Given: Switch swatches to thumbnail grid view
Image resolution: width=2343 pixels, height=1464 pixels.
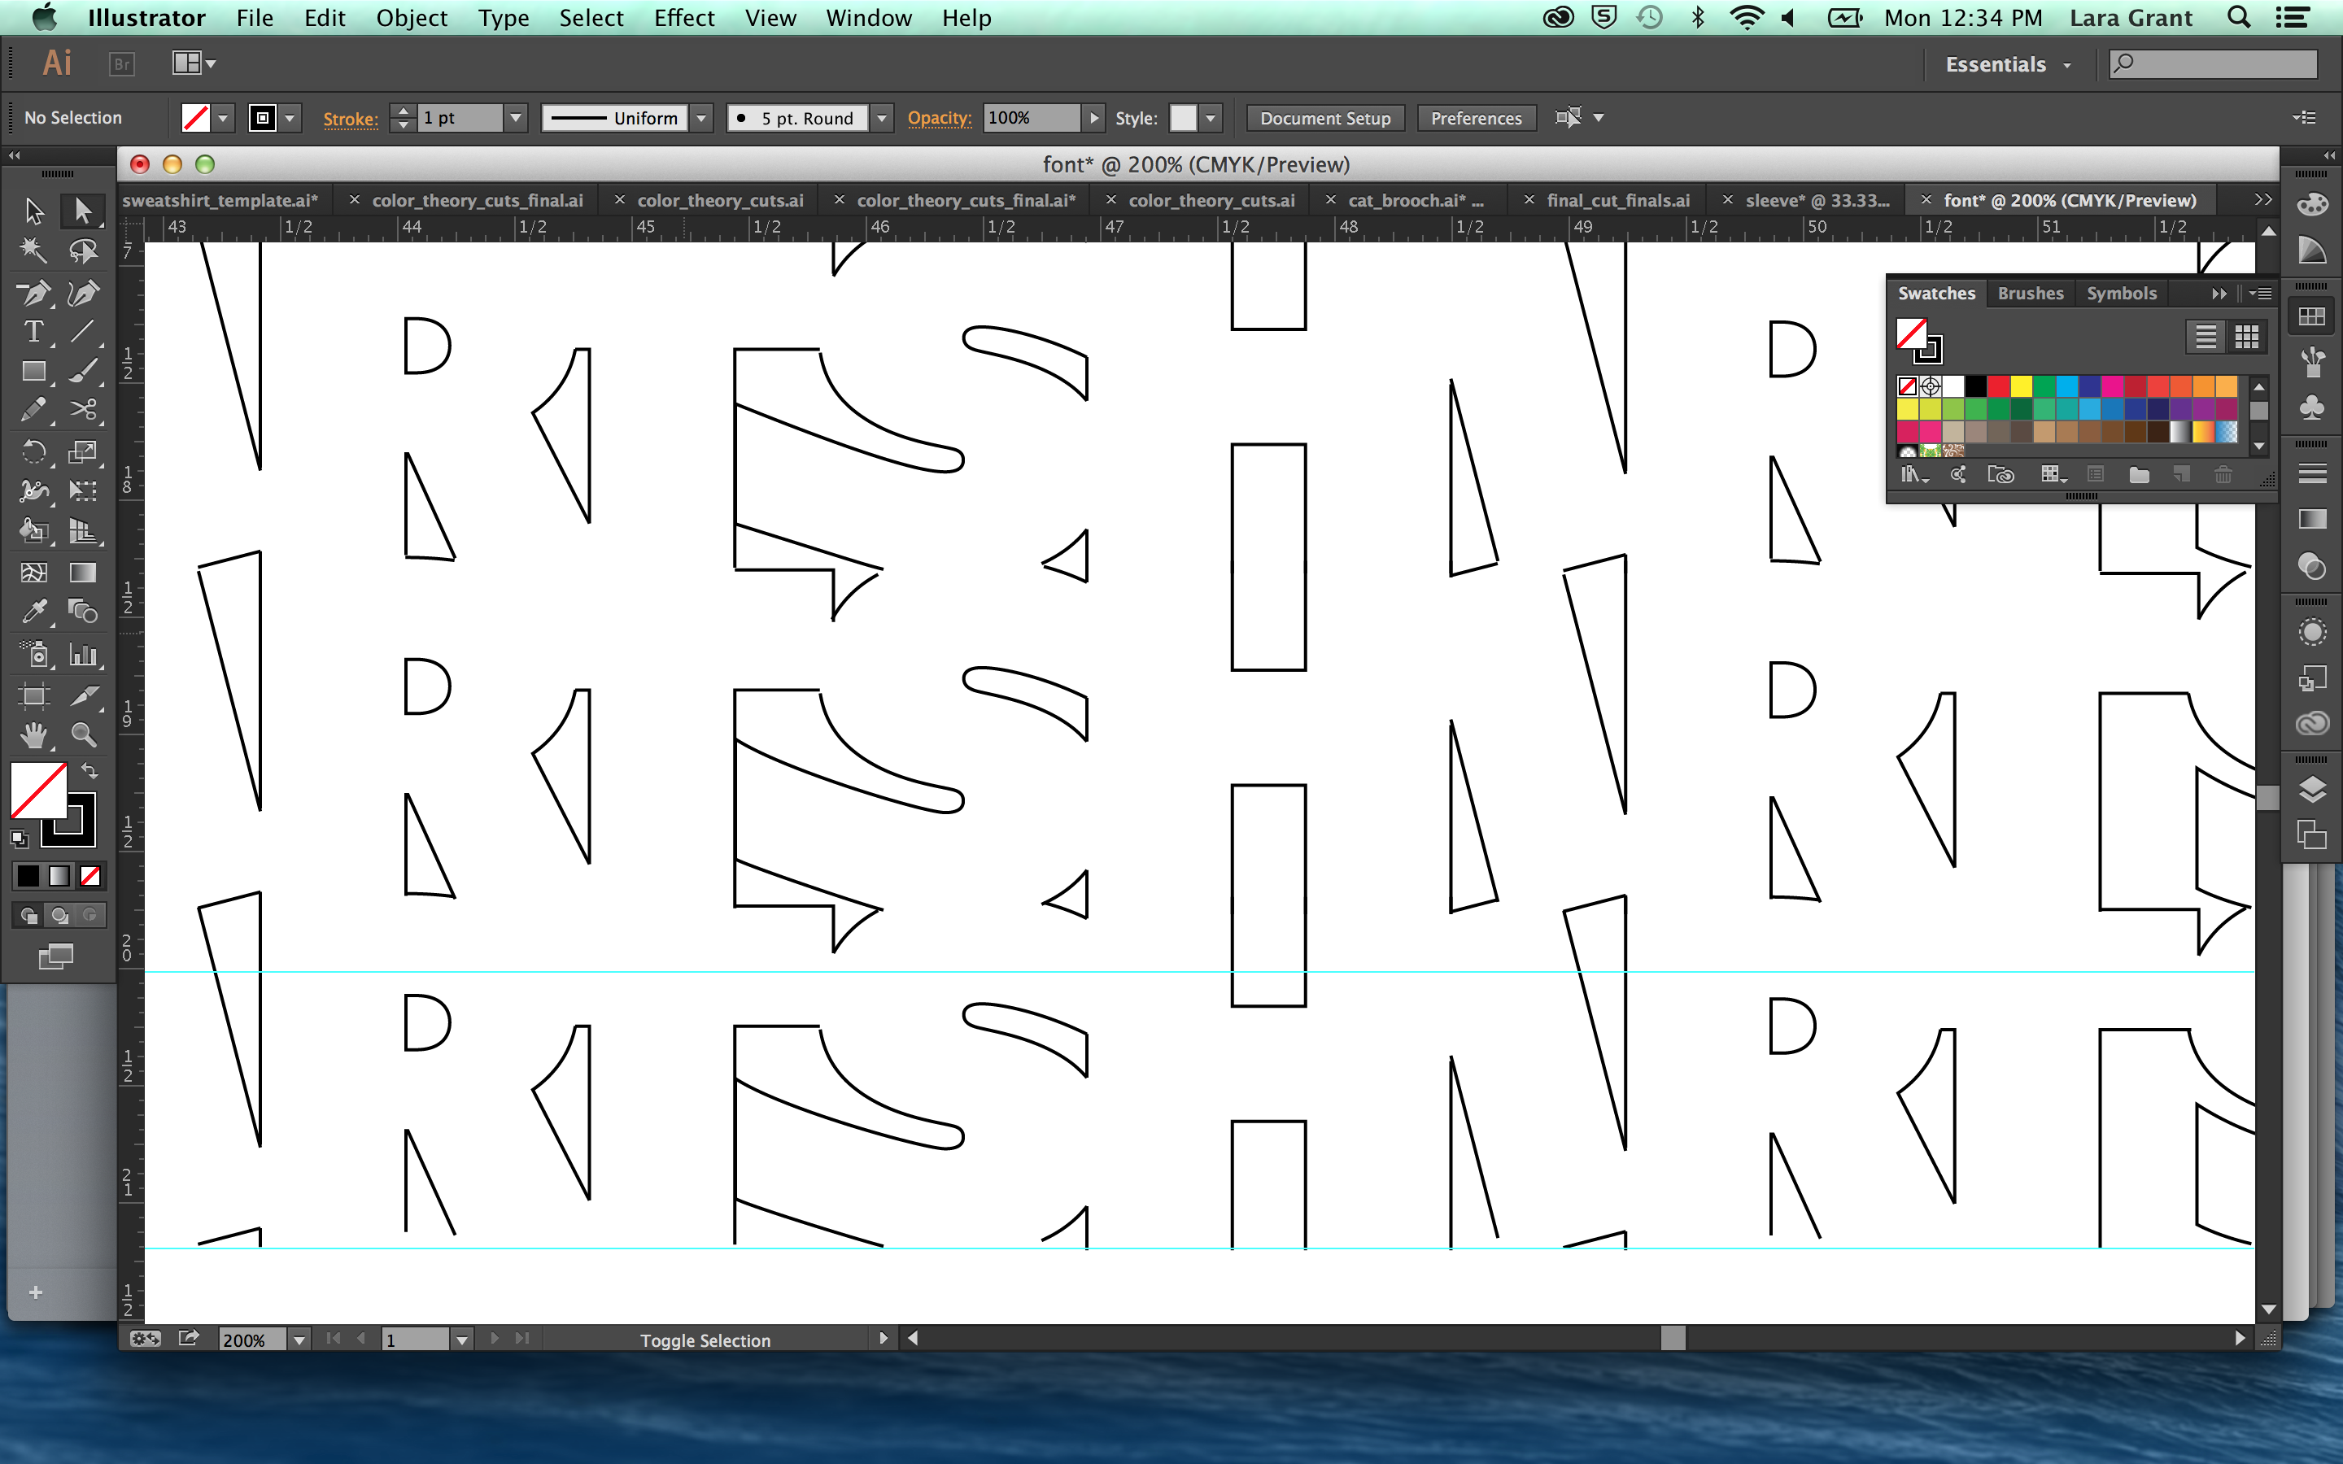Looking at the screenshot, I should coord(2246,337).
